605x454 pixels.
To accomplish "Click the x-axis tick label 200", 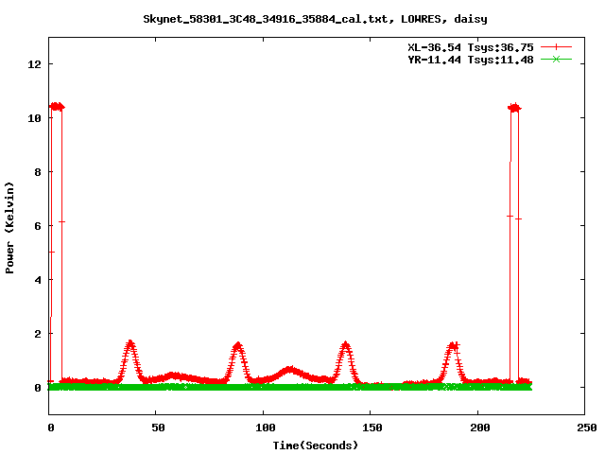I will point(479,428).
